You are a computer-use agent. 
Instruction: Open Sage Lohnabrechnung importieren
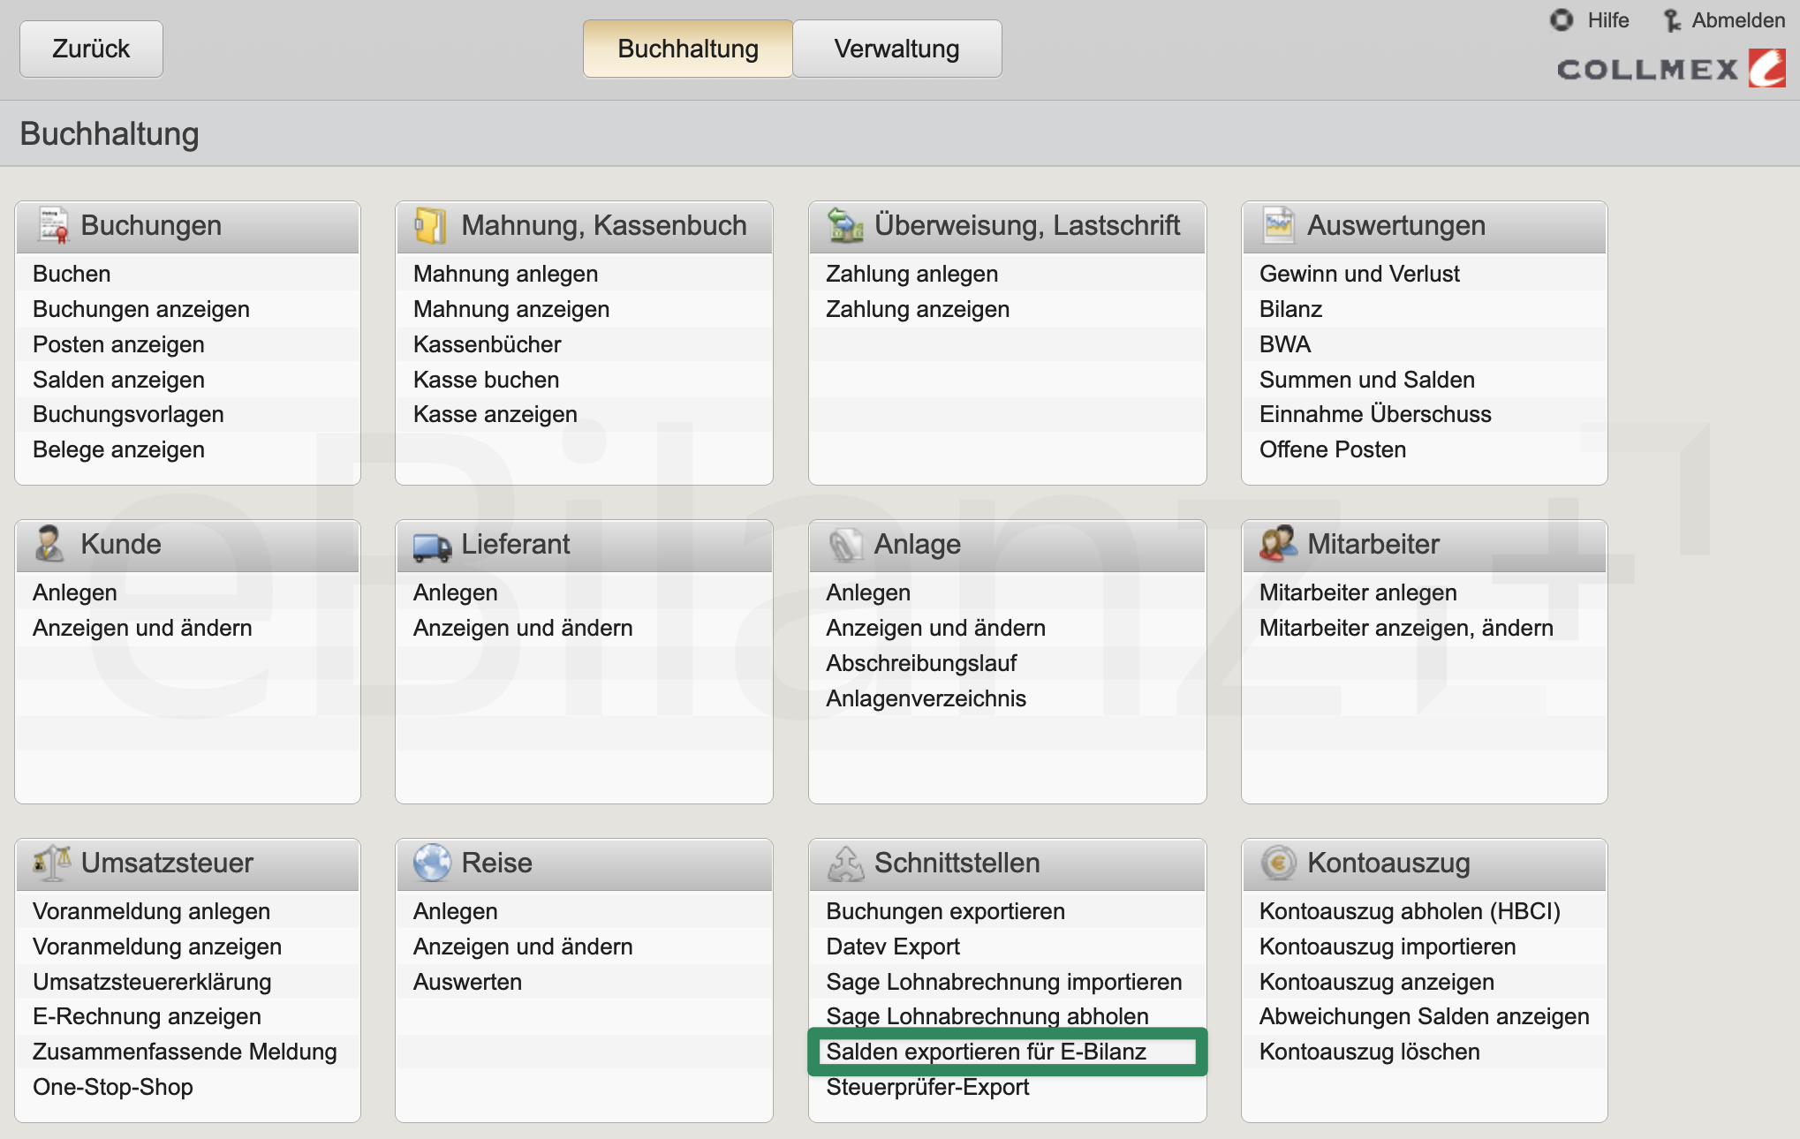pyautogui.click(x=1003, y=982)
